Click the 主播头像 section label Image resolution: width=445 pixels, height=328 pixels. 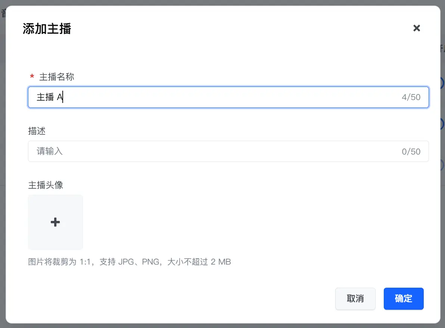click(46, 185)
